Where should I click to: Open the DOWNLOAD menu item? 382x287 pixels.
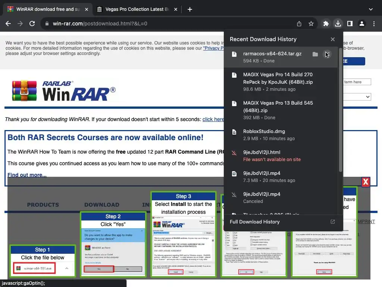[x=102, y=205]
